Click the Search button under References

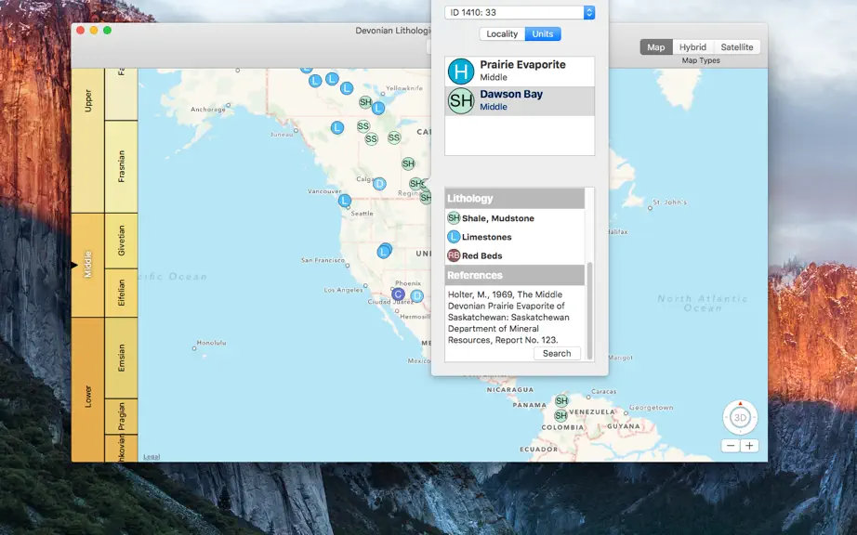(x=557, y=353)
